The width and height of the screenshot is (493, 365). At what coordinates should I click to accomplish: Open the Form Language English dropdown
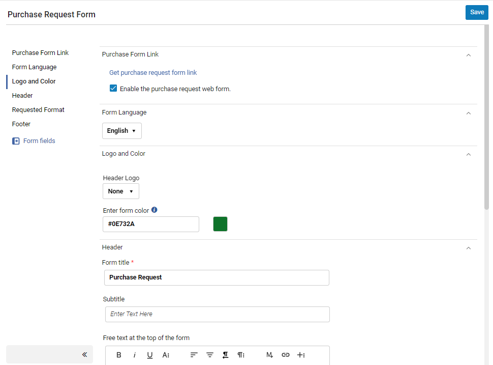(121, 131)
